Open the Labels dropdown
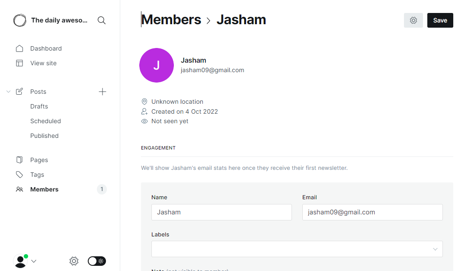Screen dimensions: 471x271 point(297,249)
